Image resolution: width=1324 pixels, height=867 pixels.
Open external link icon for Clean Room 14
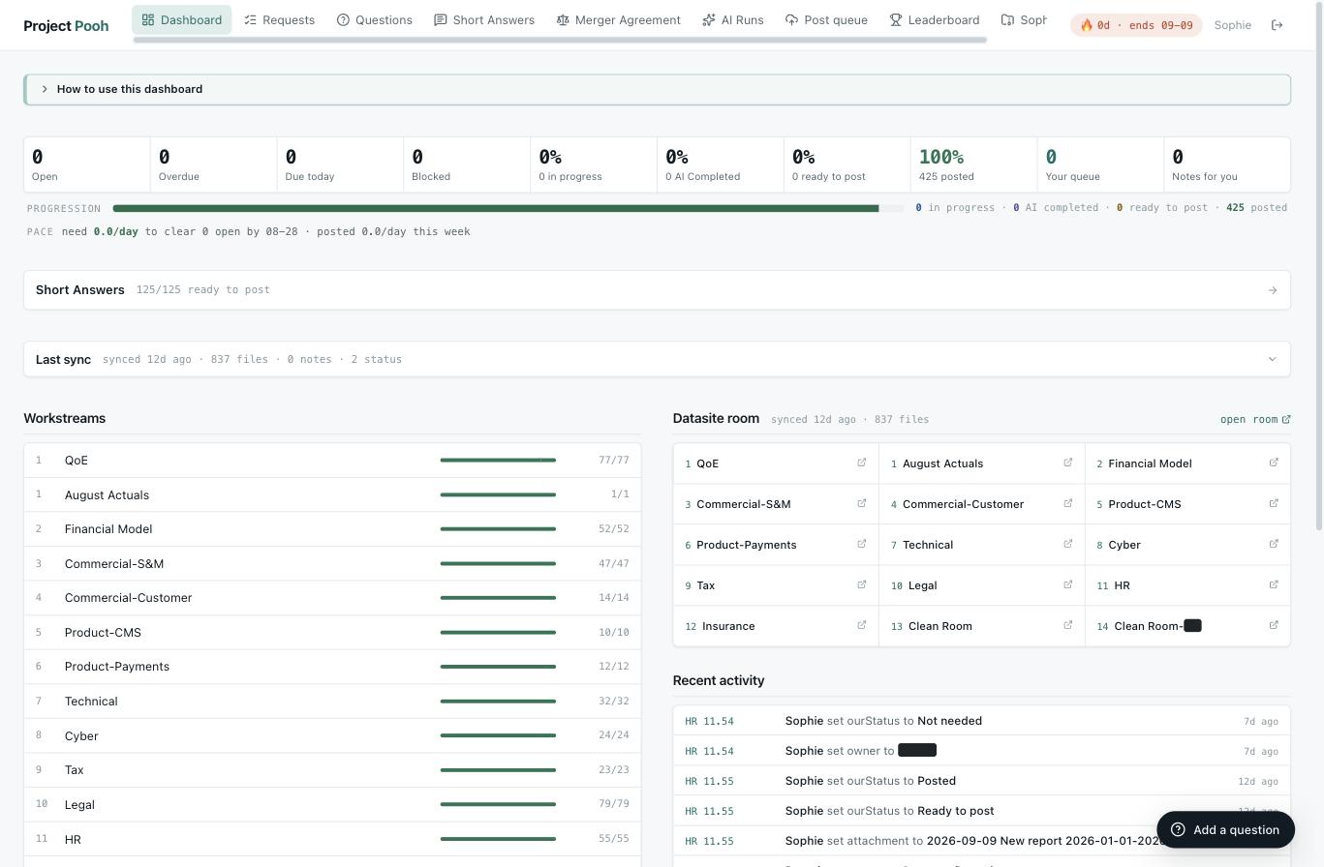1274,625
